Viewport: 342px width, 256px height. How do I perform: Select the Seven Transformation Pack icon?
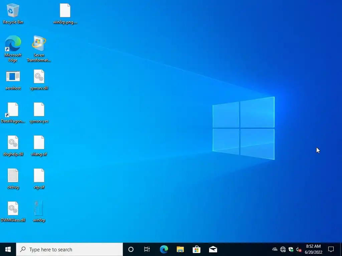(39, 49)
